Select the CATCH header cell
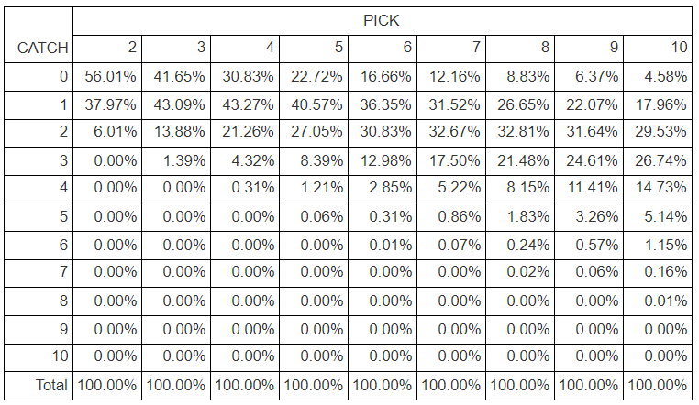This screenshot has height=405, width=699. point(39,35)
